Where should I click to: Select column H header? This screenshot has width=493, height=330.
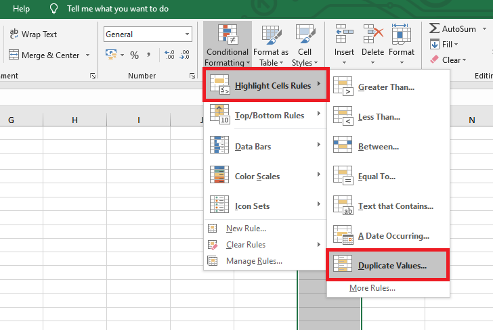click(74, 120)
